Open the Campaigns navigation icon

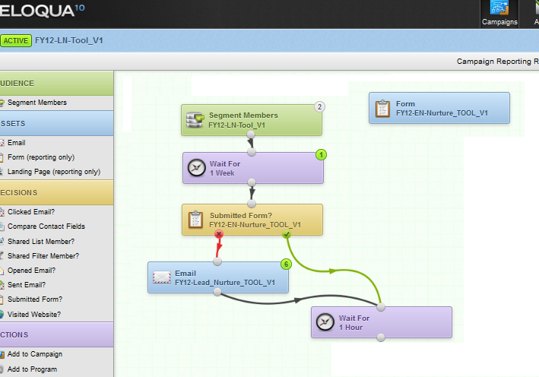pos(499,14)
